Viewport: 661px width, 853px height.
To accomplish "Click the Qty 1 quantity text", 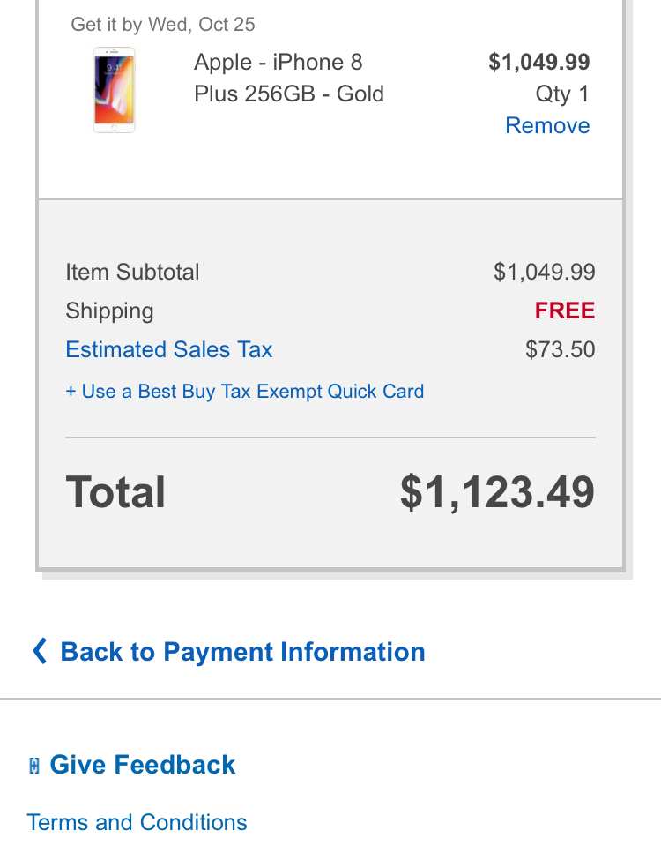I will (x=562, y=94).
